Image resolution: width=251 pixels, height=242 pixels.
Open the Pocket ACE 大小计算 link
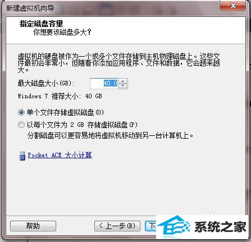pos(60,155)
